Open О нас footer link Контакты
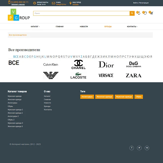163x163 pixels. (48, 110)
